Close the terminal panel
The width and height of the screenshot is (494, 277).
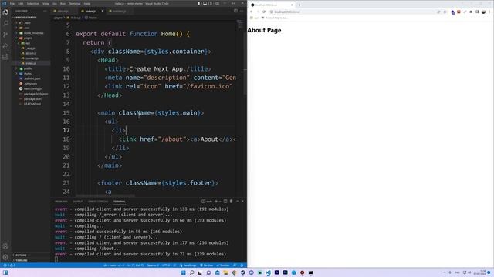(x=242, y=202)
